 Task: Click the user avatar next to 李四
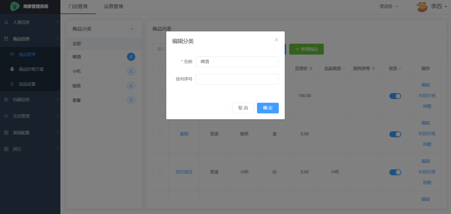coord(422,7)
